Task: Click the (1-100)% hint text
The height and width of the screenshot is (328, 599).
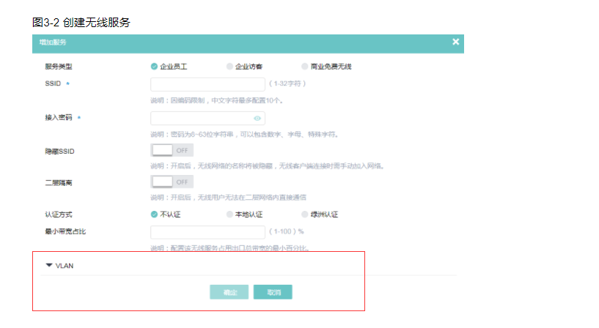Action: [x=287, y=231]
